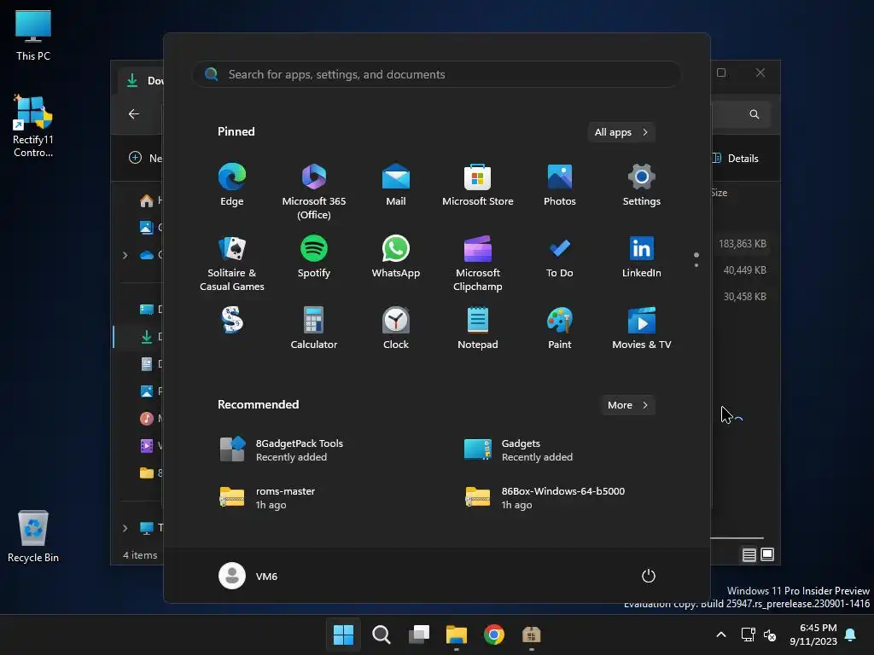This screenshot has height=655, width=874.
Task: Switch to the next pinned apps page dot
Action: 696,265
